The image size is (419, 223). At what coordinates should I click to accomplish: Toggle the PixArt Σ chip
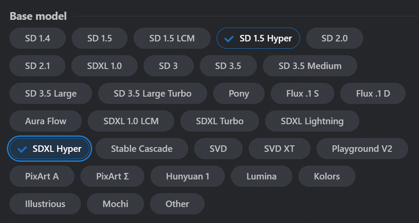(x=112, y=176)
